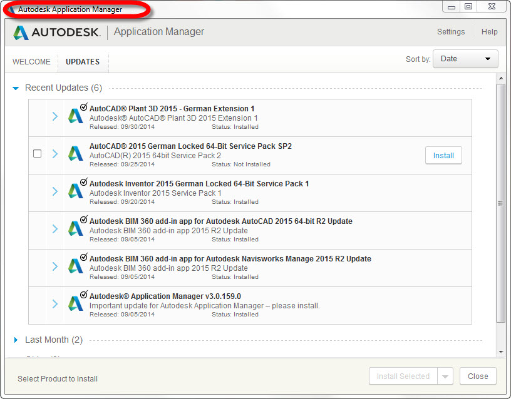Screen dimensions: 511x399
Task: Click 'Released: 09/30/2014' text
Action: tap(122, 127)
